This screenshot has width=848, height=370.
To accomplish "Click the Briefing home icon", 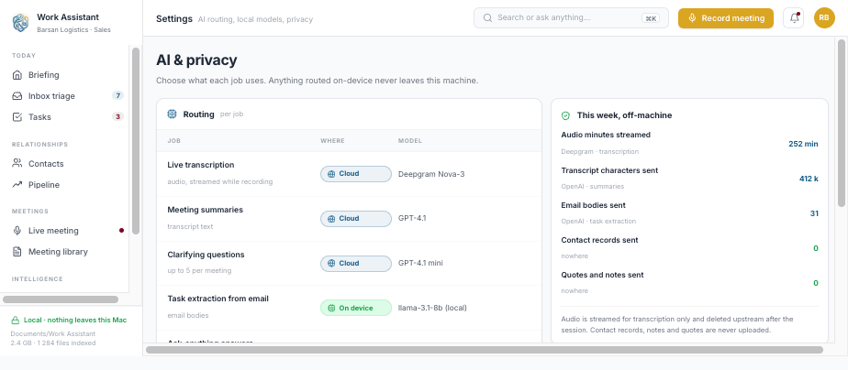I will (17, 75).
